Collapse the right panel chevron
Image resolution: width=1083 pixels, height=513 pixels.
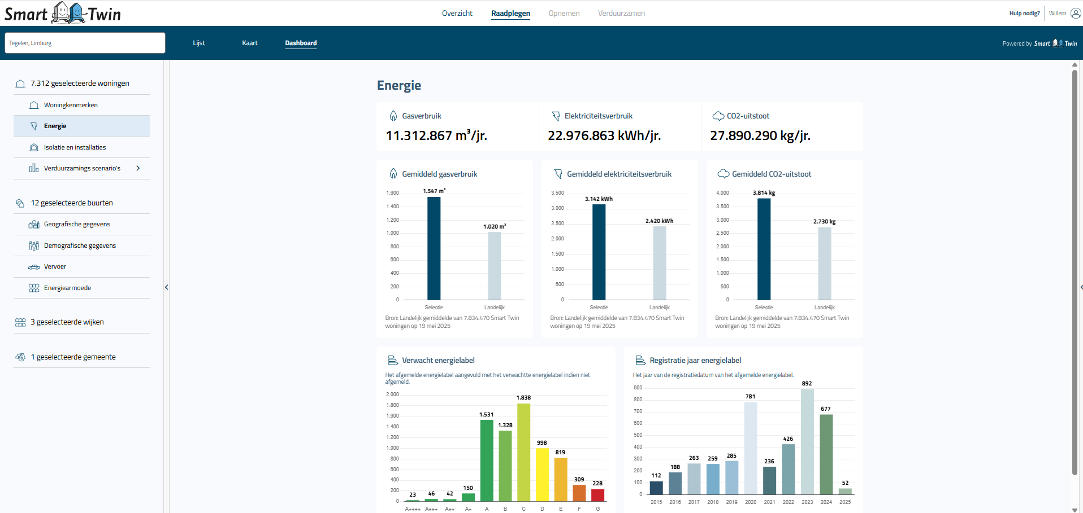pos(1080,287)
